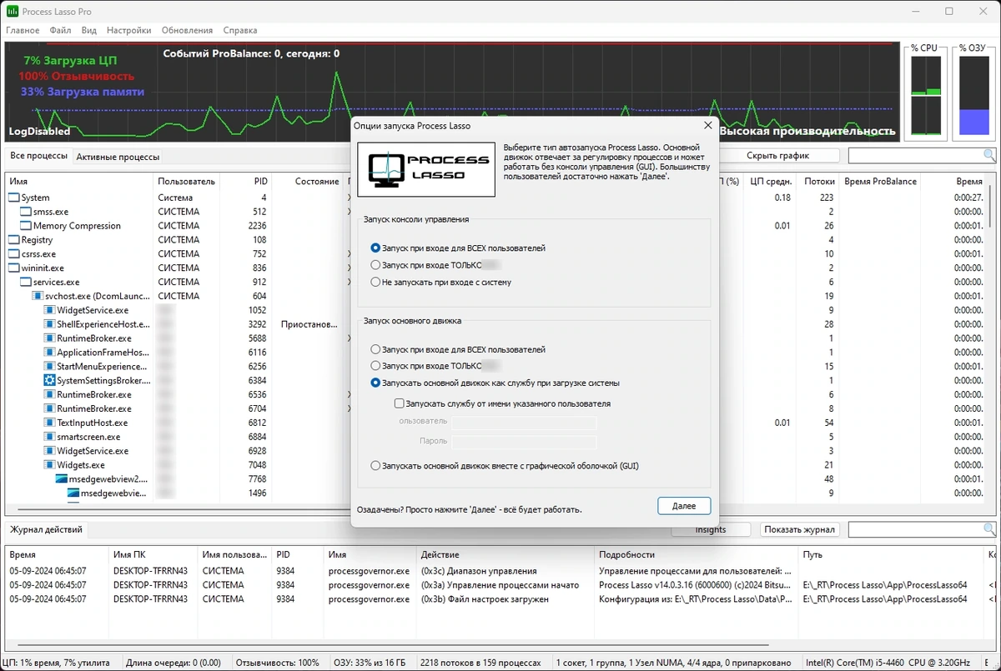Switch to Все процессы tab
Viewport: 1001px width, 671px height.
(x=38, y=156)
